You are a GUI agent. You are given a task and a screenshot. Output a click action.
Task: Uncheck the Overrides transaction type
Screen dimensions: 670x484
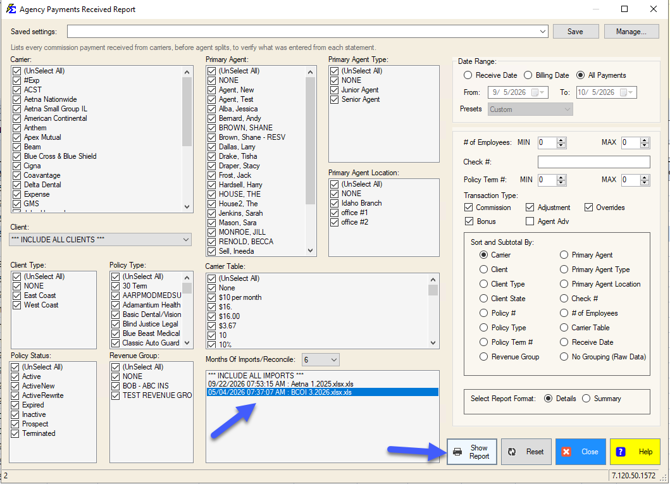pyautogui.click(x=588, y=208)
